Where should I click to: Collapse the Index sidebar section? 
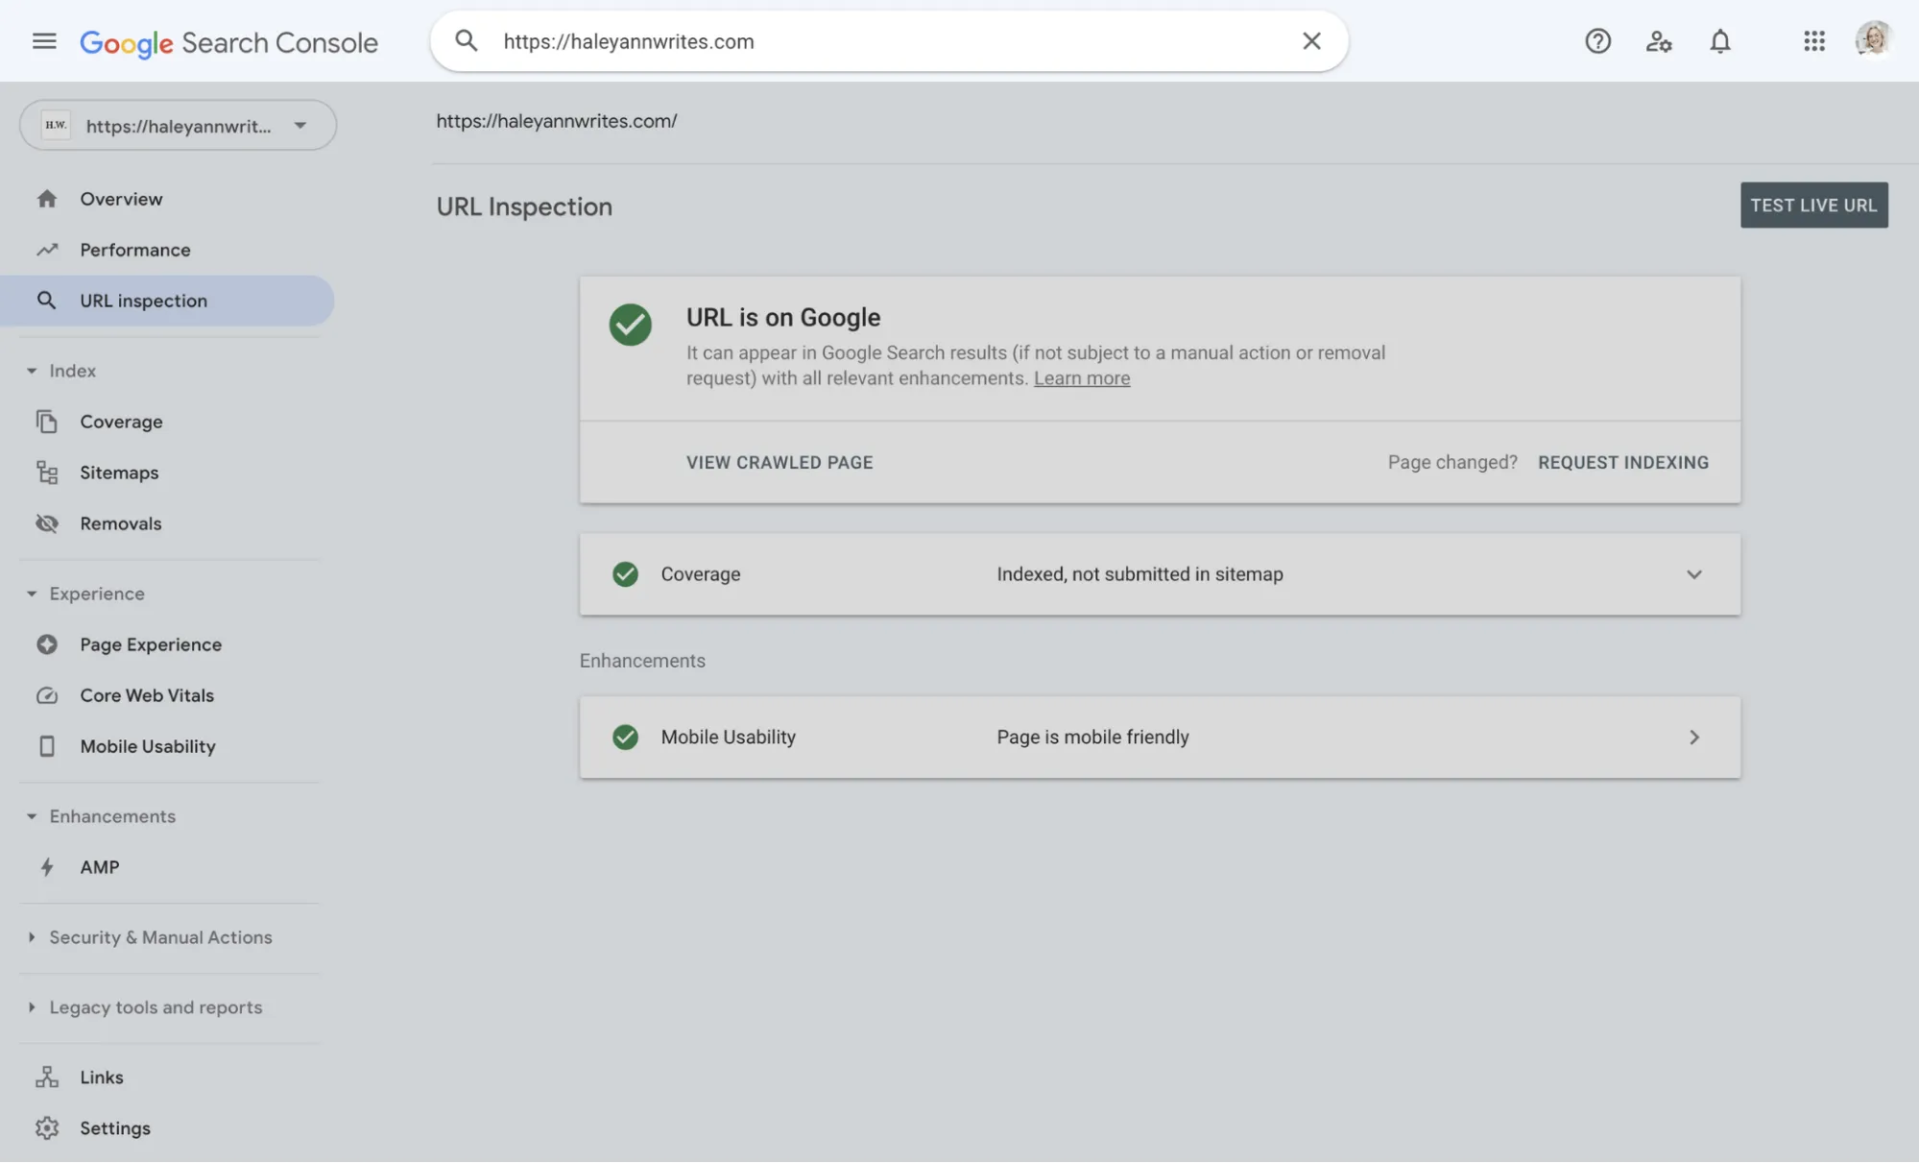click(32, 371)
